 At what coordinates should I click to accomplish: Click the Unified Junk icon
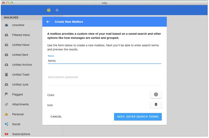[6, 85]
